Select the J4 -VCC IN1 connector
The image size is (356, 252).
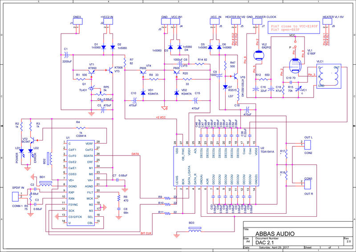coord(175,21)
